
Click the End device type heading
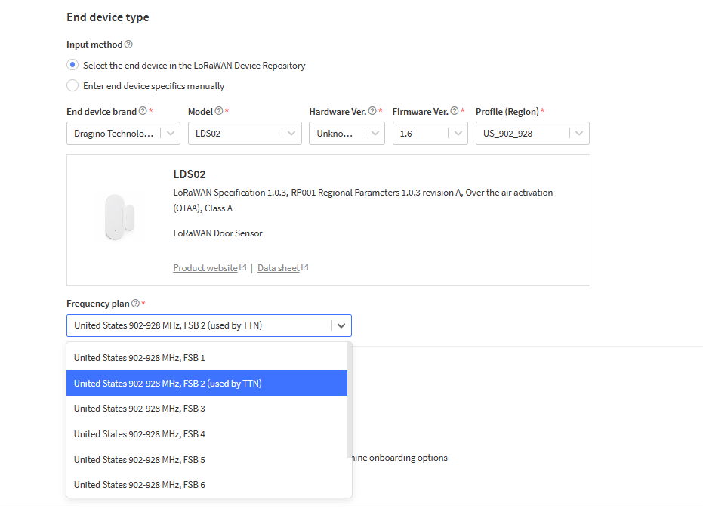pyautogui.click(x=108, y=17)
